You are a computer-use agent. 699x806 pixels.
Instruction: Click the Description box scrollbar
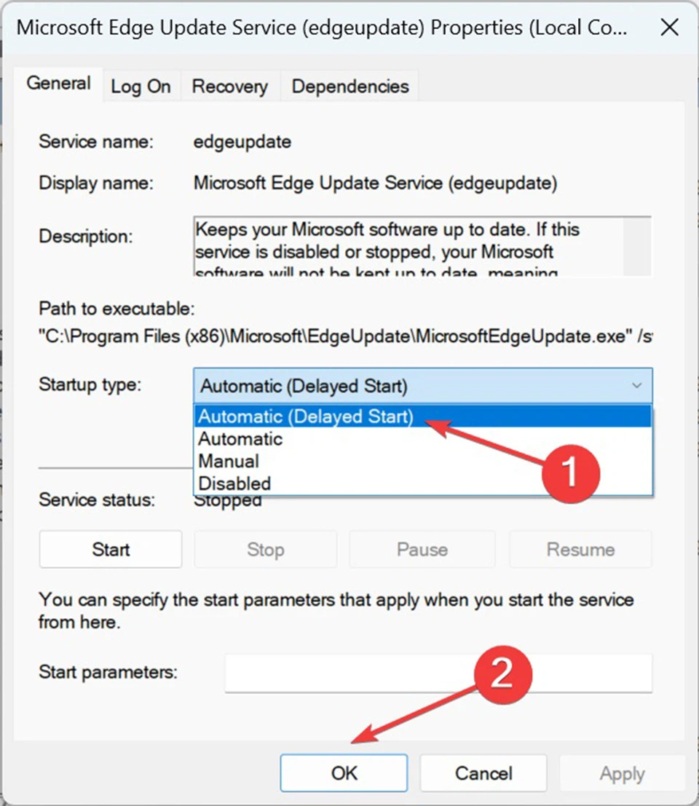coord(637,246)
